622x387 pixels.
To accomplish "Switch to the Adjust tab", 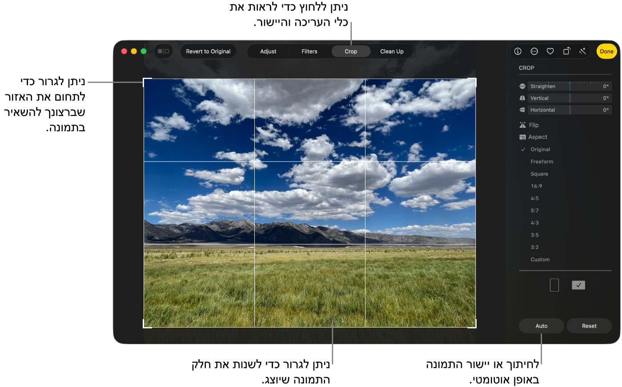I will 268,51.
